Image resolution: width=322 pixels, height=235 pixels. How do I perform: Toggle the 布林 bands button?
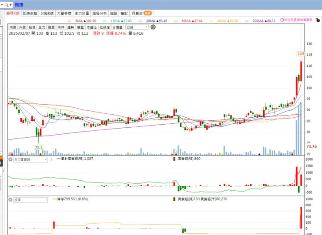coord(61,27)
